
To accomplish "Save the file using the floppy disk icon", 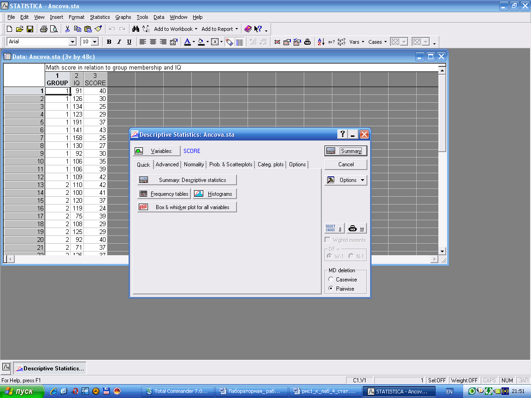I will click(x=30, y=29).
